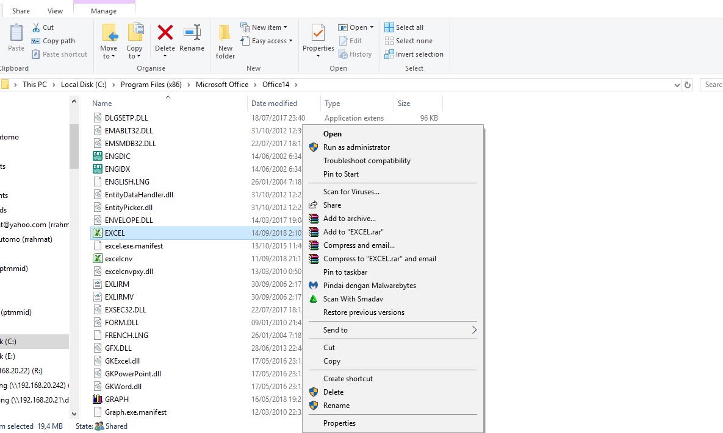
Task: Click the Select all ribbon icon
Action: 389,27
